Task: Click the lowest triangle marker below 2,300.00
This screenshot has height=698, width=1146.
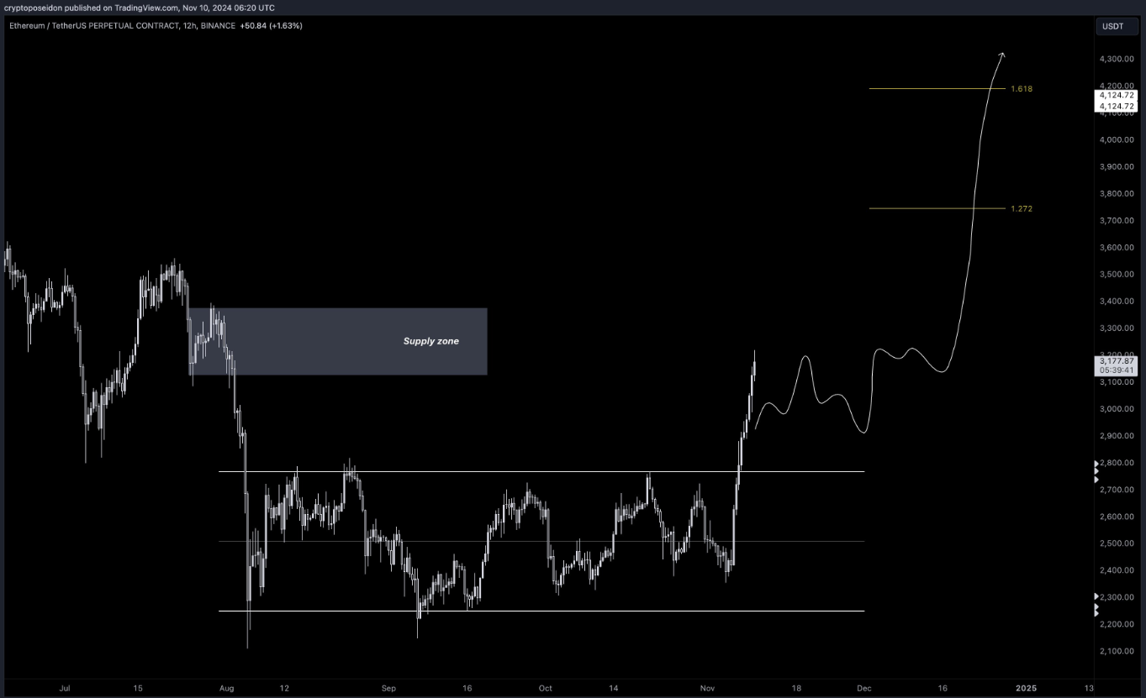Action: point(1096,614)
